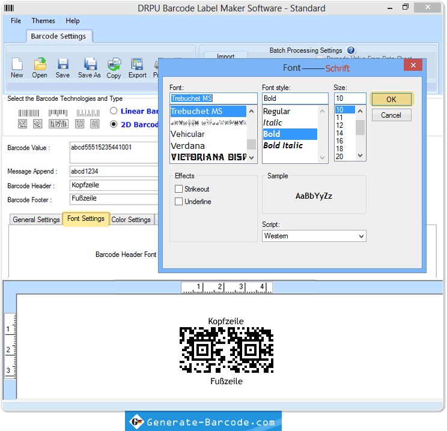The image size is (447, 431).
Task: Click the size list scrollbar thumb
Action: (x=360, y=128)
